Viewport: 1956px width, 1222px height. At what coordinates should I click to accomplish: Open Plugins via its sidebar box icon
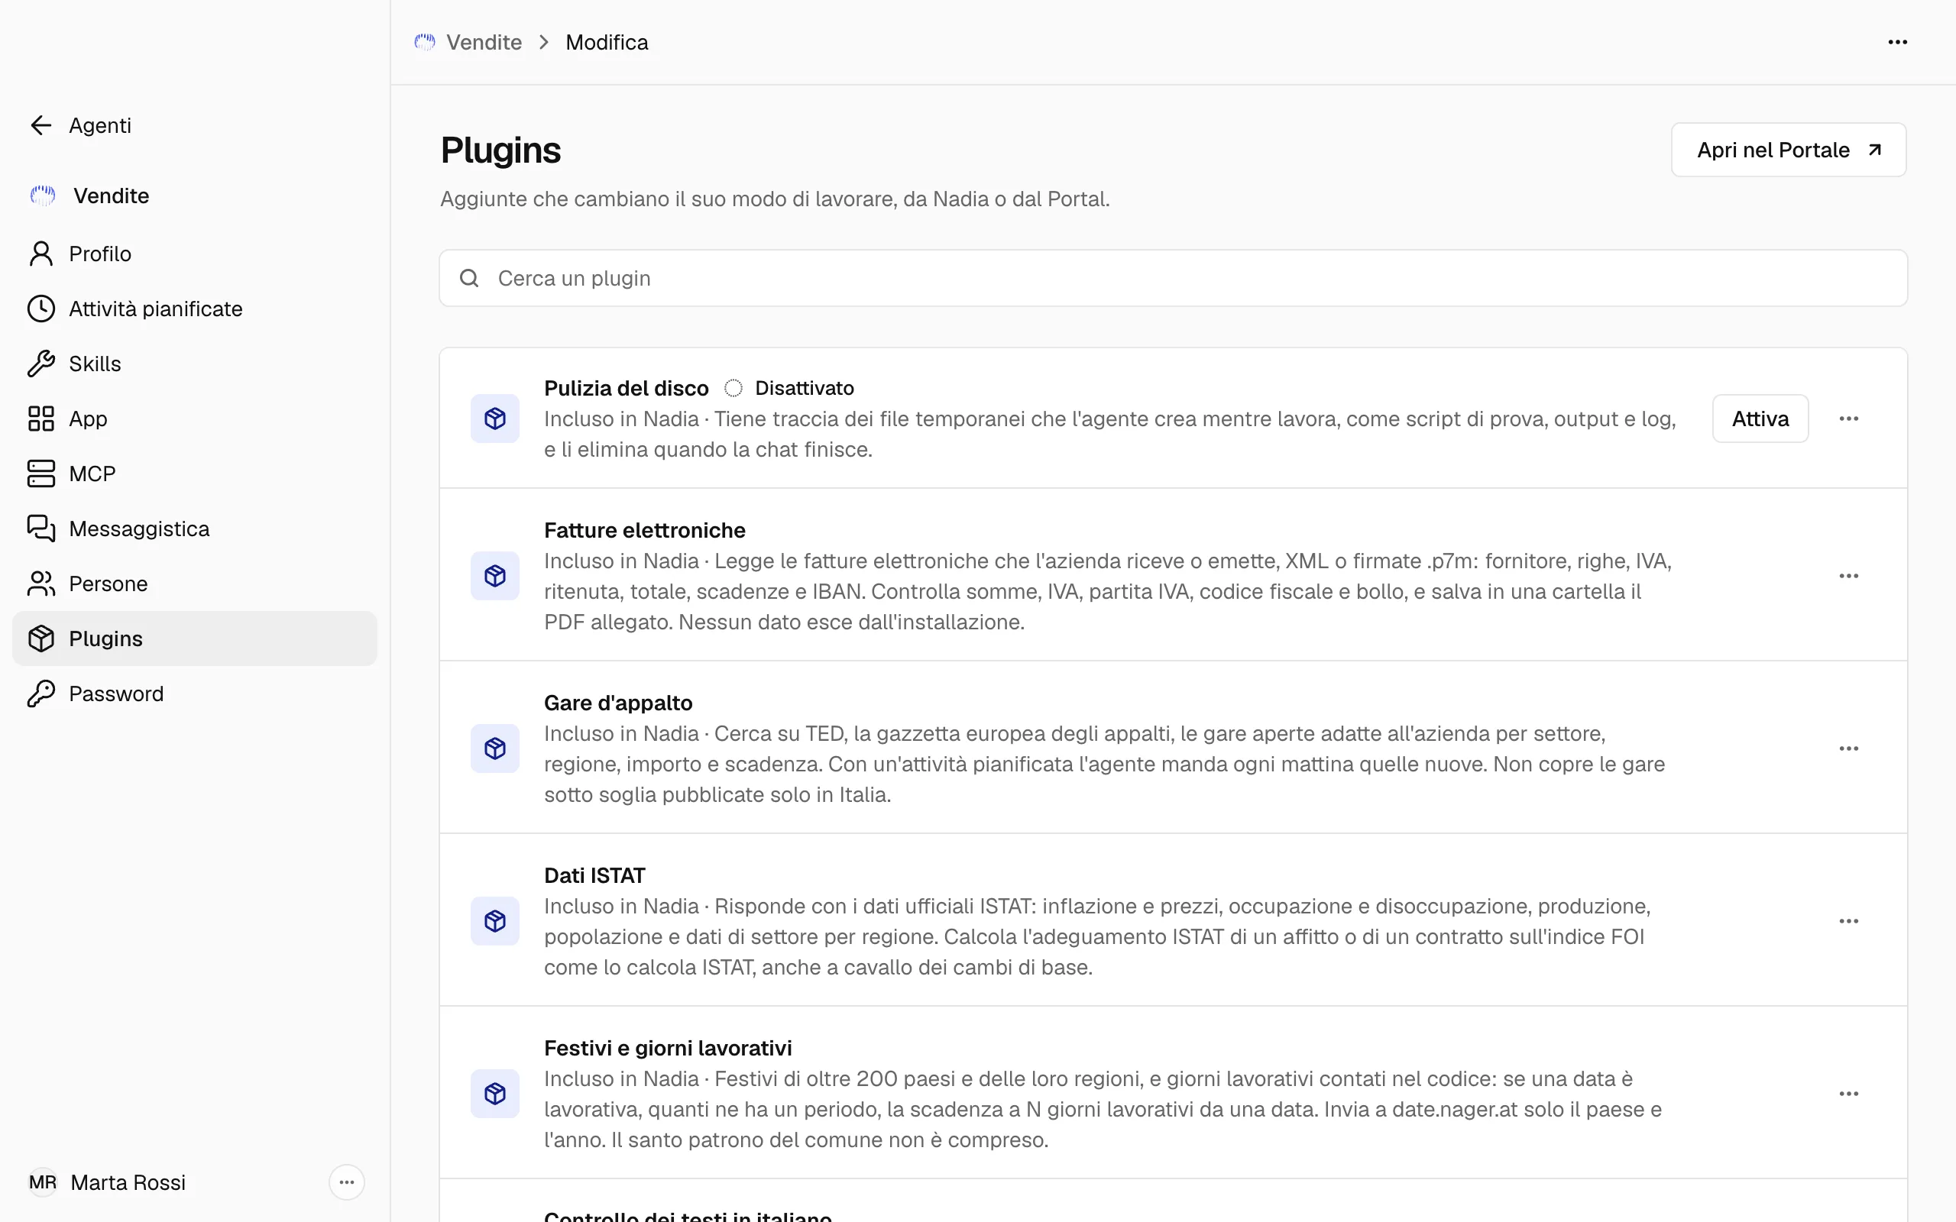click(40, 638)
